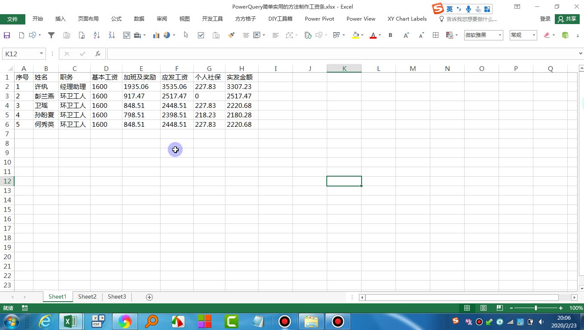The image size is (584, 330).
Task: Click the 告诉我您想要做什么 search box
Action: pyautogui.click(x=468, y=19)
